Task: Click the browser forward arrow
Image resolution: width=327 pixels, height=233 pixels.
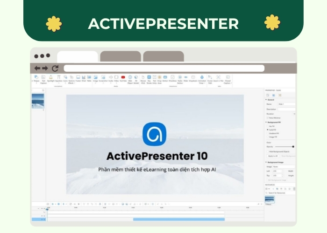Action: click(x=45, y=68)
